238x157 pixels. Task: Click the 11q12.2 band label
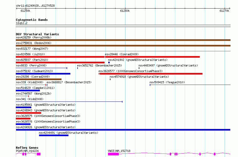click(x=22, y=23)
